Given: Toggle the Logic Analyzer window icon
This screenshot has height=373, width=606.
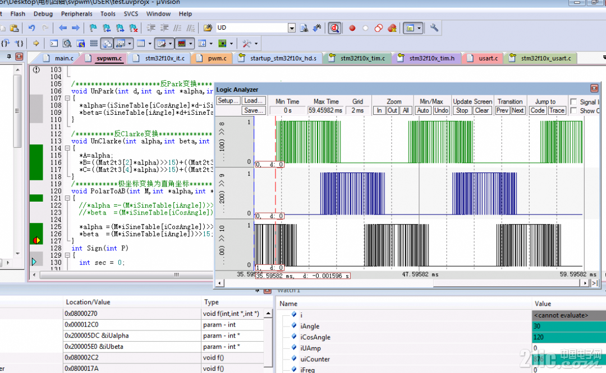Looking at the screenshot, I should (182, 43).
